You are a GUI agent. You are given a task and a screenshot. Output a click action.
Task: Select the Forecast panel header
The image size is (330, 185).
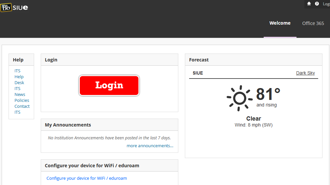(x=199, y=60)
